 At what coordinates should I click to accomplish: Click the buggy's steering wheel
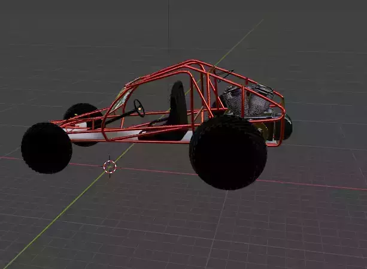139,108
